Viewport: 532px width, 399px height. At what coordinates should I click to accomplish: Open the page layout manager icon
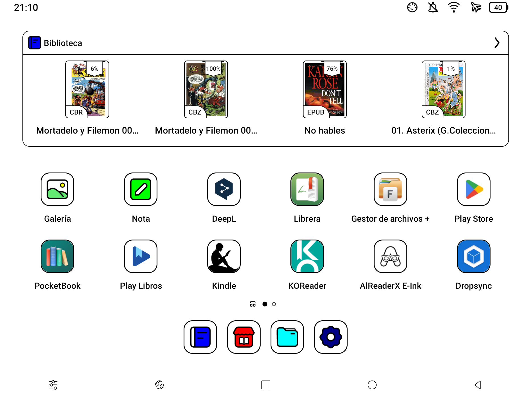click(253, 304)
